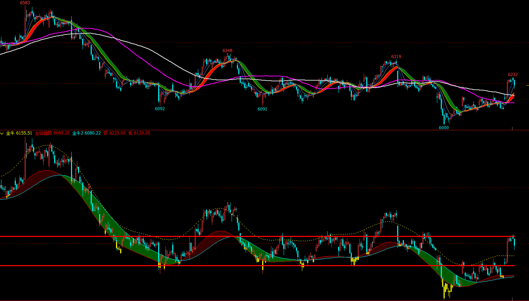Click the yellow price tick at right edge

click(527, 85)
